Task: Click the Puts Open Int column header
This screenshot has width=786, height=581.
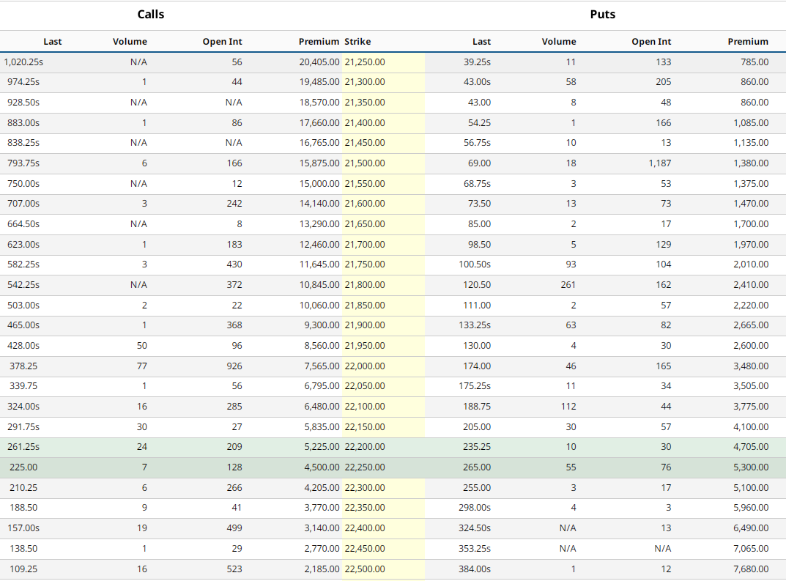Action: pyautogui.click(x=651, y=42)
